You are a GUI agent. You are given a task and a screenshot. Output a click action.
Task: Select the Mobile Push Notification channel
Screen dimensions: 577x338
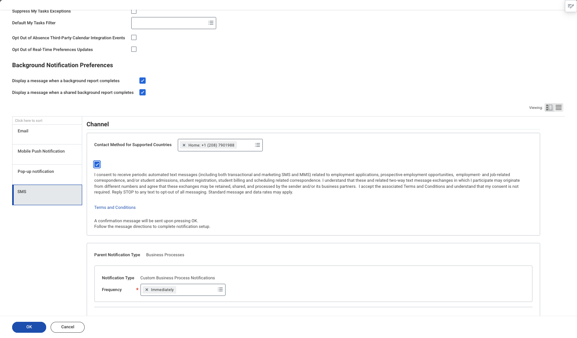pyautogui.click(x=47, y=155)
